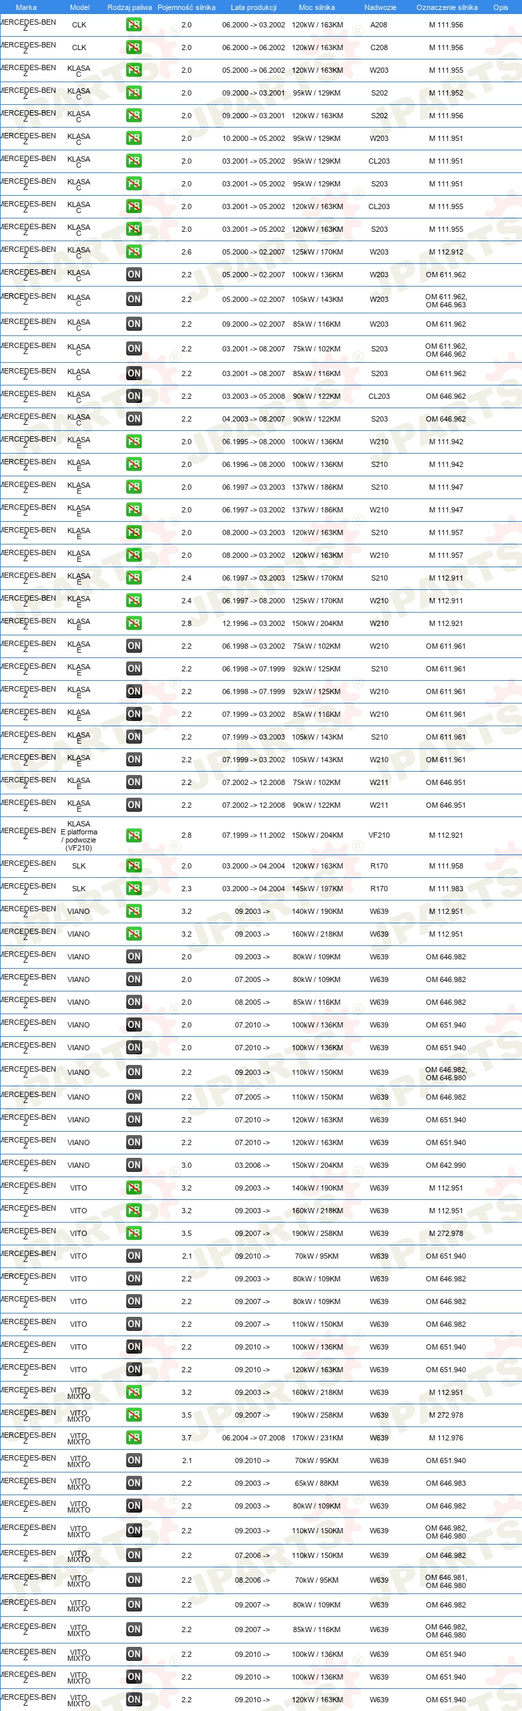Select engine code OM 642.990

pyautogui.click(x=446, y=1165)
